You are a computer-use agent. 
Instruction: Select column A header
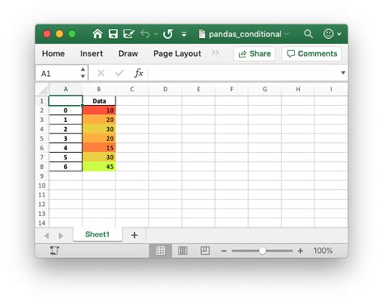click(65, 89)
